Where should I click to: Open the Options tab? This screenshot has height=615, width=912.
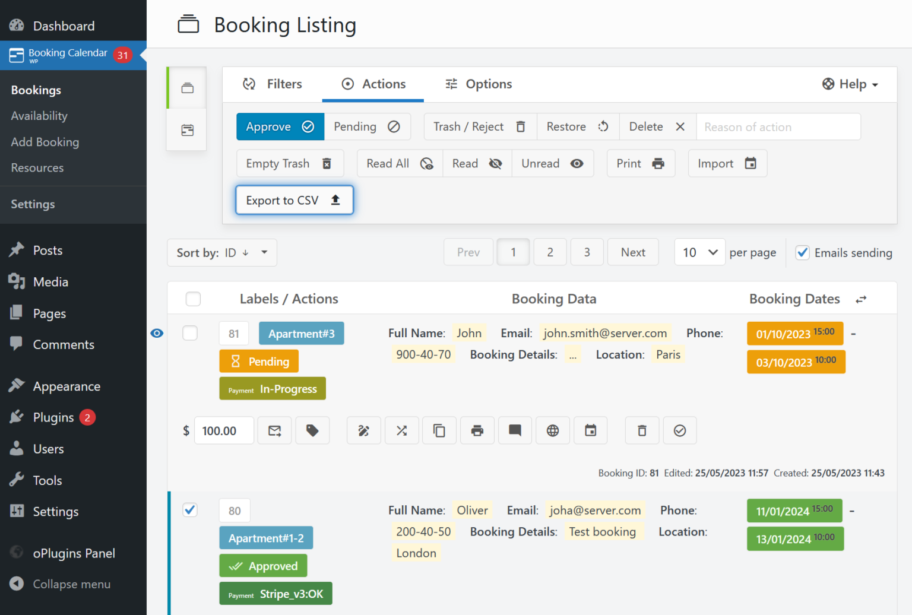pyautogui.click(x=478, y=84)
